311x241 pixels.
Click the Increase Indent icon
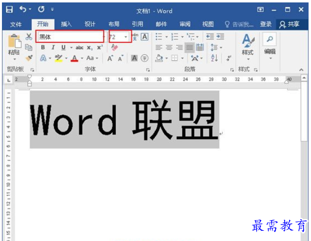(x=220, y=36)
